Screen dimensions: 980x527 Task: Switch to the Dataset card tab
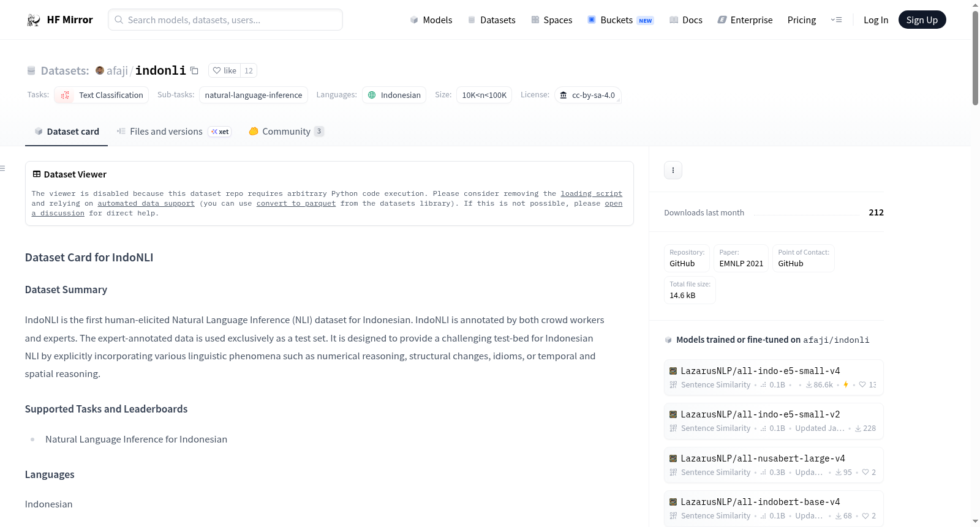click(x=66, y=132)
